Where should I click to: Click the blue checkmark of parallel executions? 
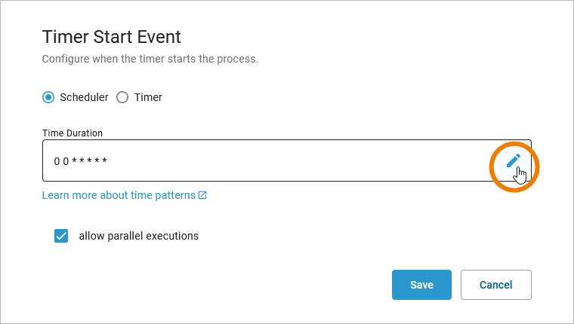tap(62, 236)
